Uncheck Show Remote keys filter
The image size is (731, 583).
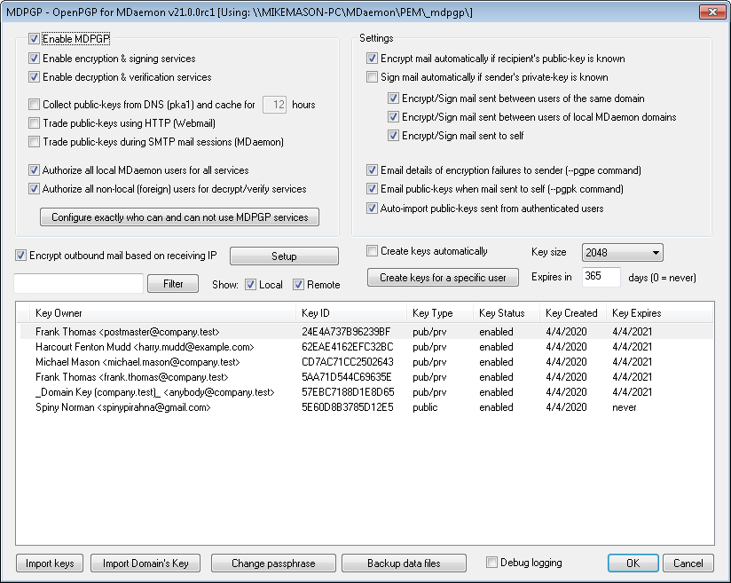point(299,285)
